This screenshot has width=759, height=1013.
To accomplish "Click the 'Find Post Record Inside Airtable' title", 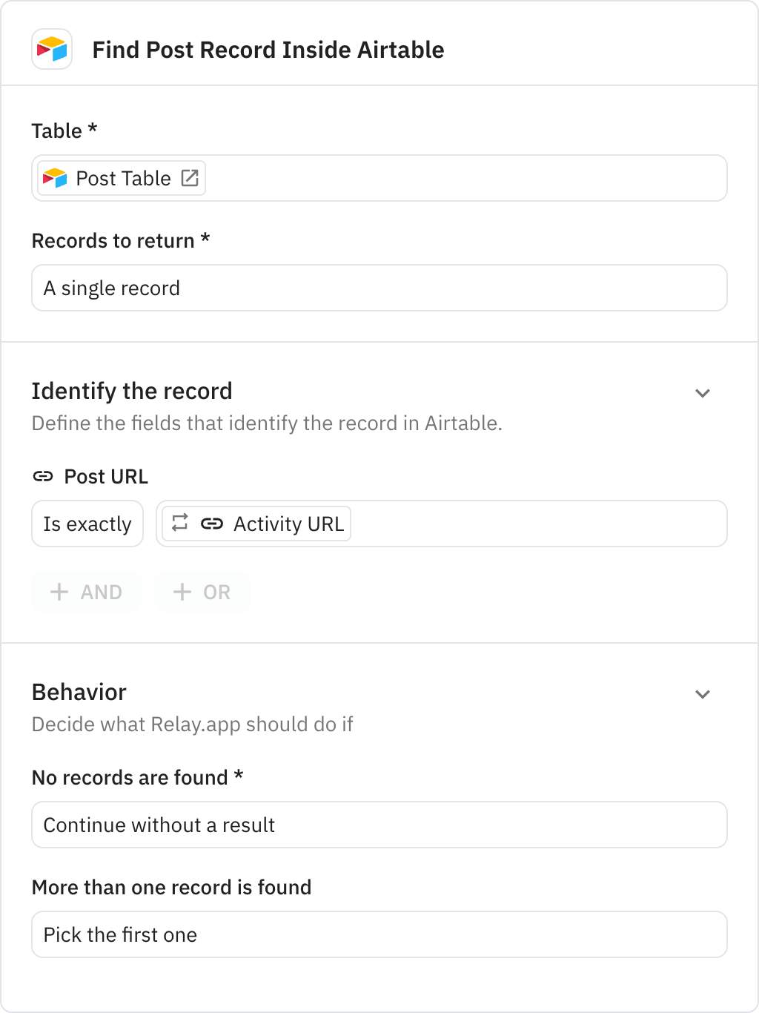I will click(268, 50).
